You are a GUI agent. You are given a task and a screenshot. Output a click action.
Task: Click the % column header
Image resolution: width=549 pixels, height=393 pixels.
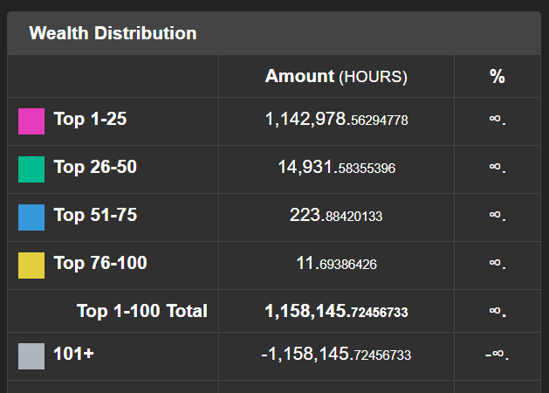(498, 76)
